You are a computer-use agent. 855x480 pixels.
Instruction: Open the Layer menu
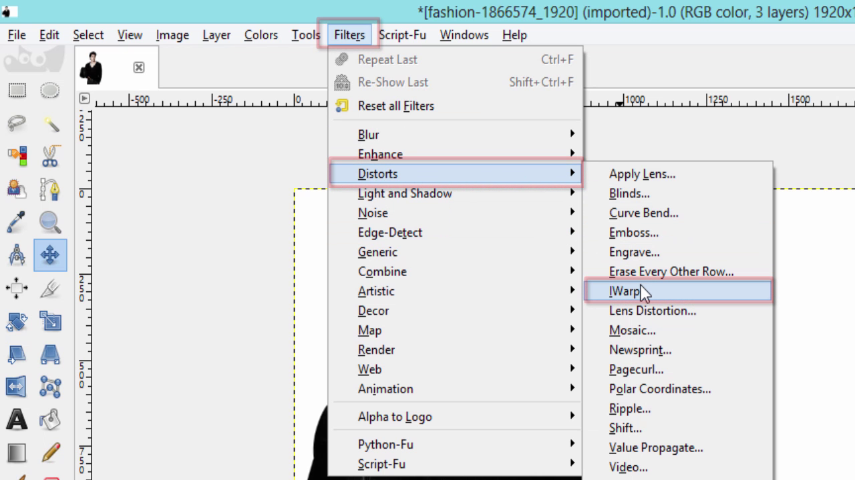[216, 35]
